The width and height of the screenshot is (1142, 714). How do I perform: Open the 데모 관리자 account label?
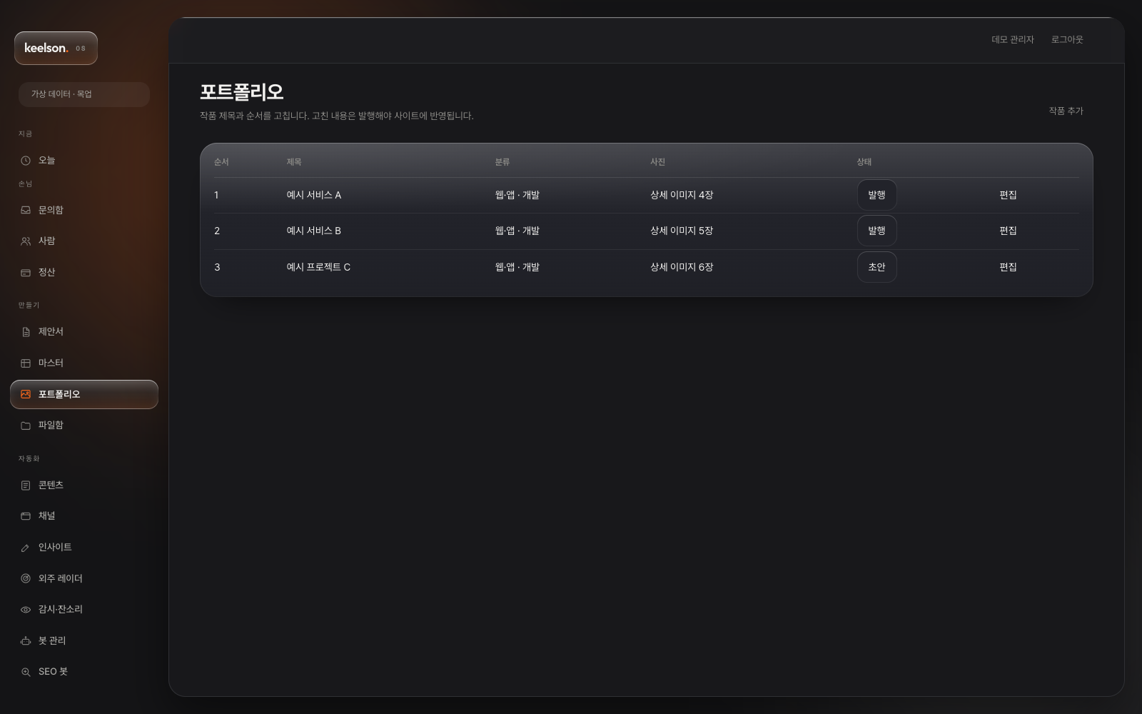pyautogui.click(x=1012, y=40)
